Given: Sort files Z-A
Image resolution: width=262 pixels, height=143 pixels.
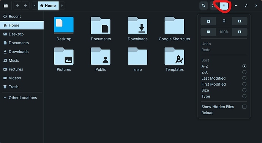Looking at the screenshot, I should tap(224, 72).
